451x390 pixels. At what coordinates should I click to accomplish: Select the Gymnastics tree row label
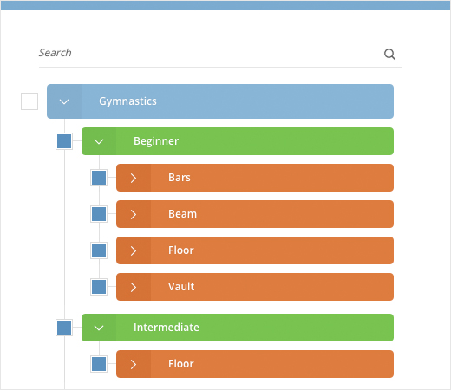pyautogui.click(x=127, y=101)
